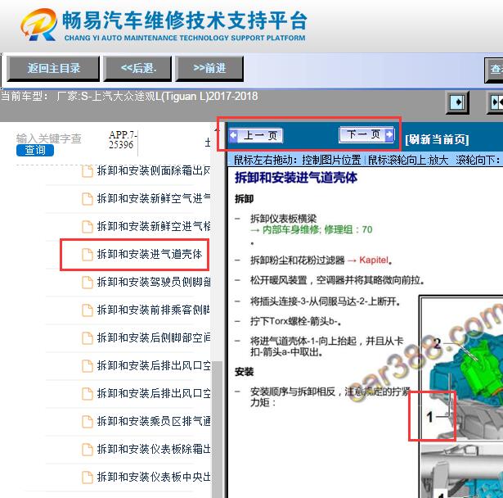This screenshot has width=503, height=498.
Task: Click the step 松开暖风装置 text
Action: pos(337,280)
